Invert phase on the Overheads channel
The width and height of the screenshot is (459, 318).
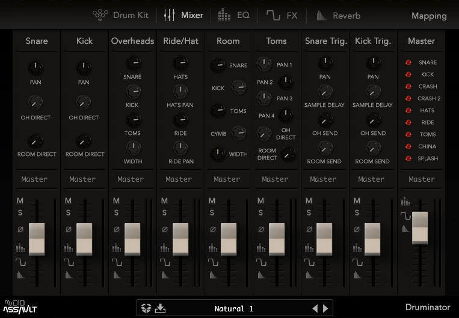click(x=117, y=229)
